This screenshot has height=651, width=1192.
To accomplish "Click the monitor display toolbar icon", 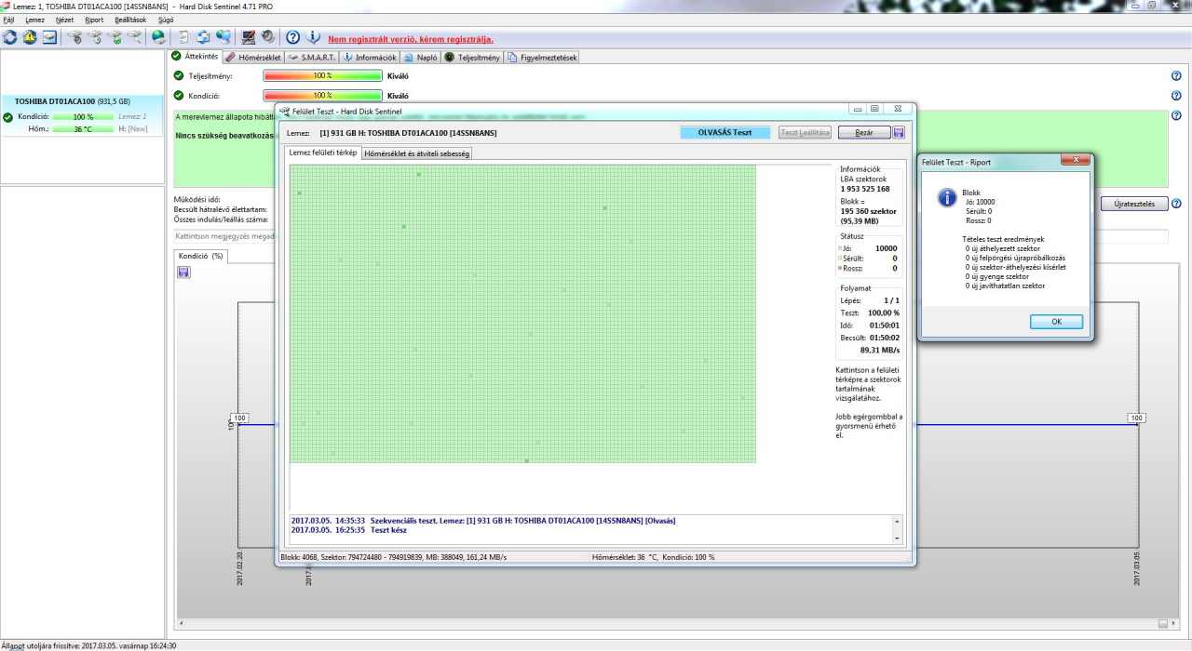I will click(249, 37).
